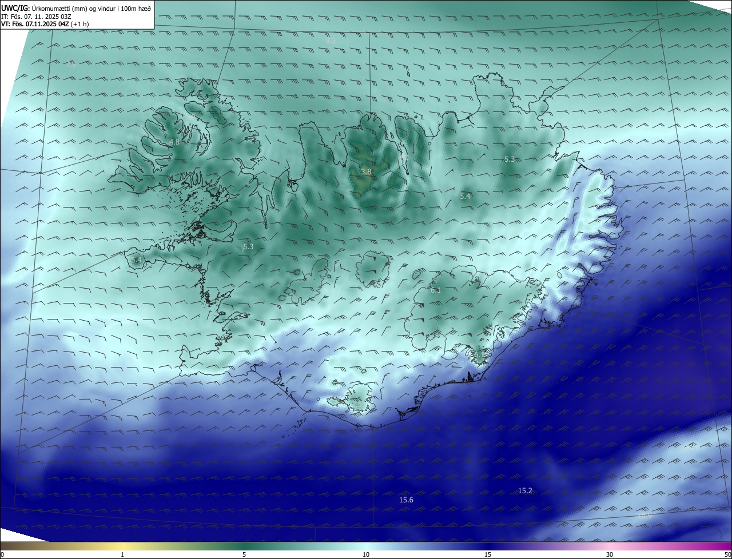The width and height of the screenshot is (732, 559).
Task: Click the color bar tick label "15"
Action: point(488,554)
